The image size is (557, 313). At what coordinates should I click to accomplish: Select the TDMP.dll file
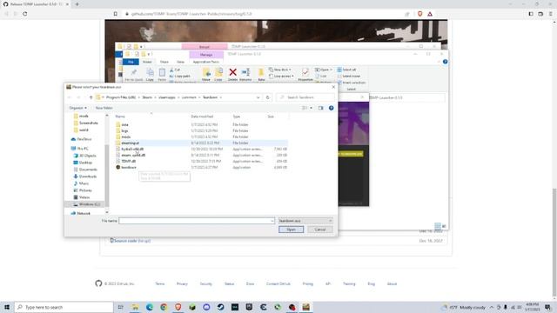[128, 161]
